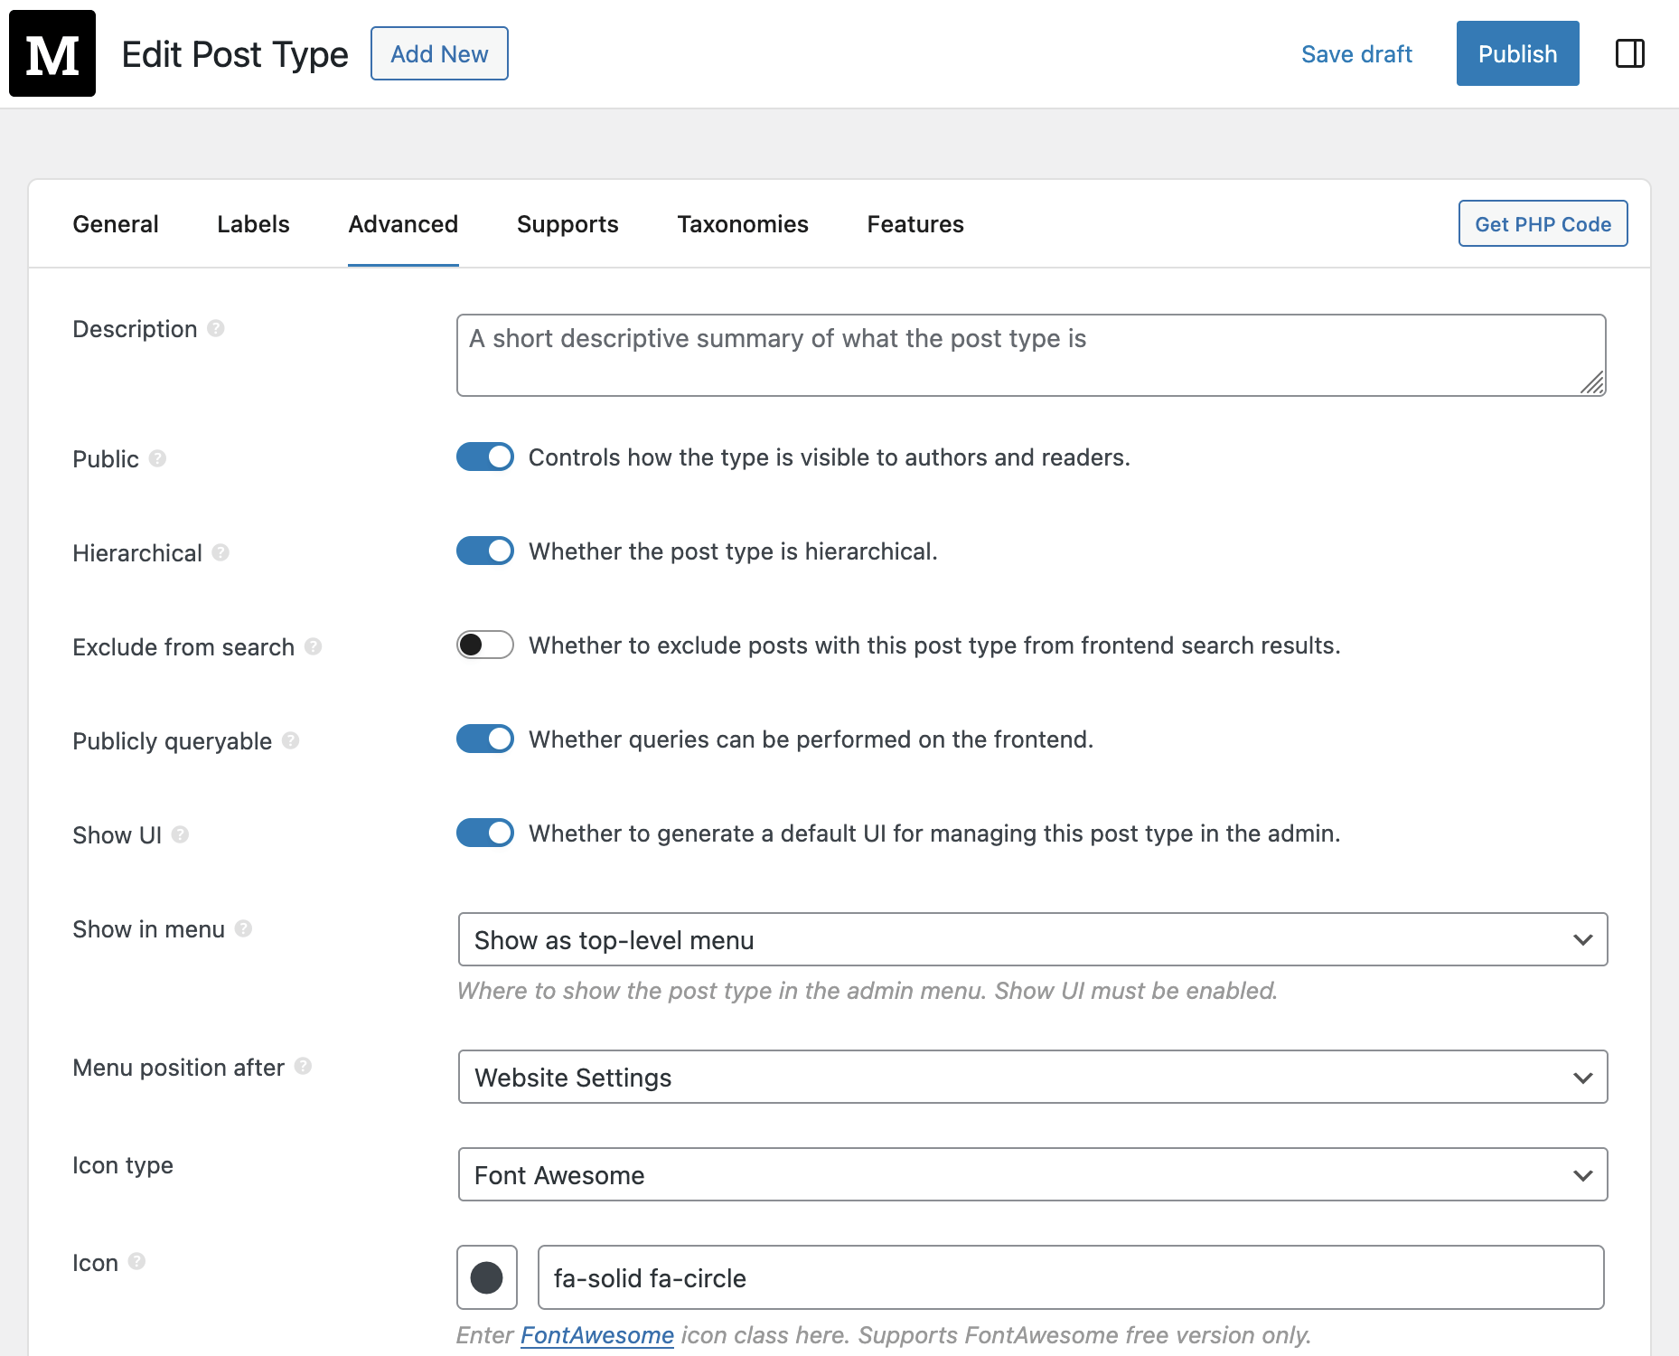Open the Icon type dropdown
Image resolution: width=1679 pixels, height=1356 pixels.
pyautogui.click(x=1032, y=1175)
